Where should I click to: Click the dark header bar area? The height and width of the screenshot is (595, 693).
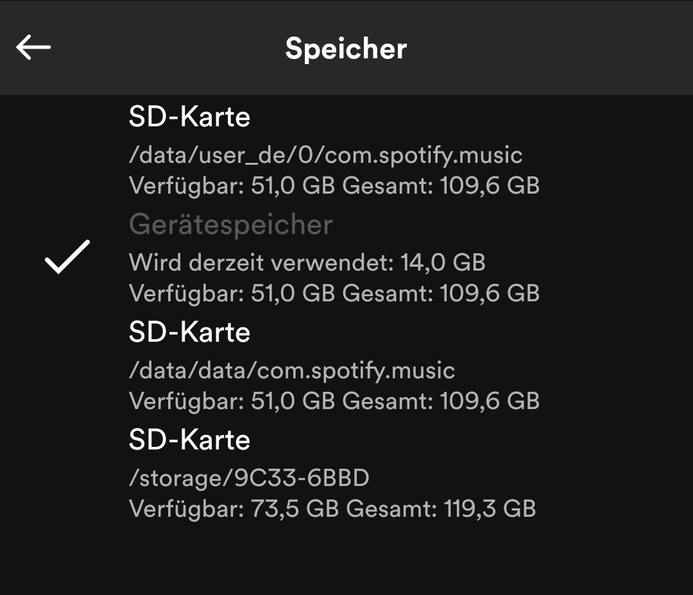545,48
